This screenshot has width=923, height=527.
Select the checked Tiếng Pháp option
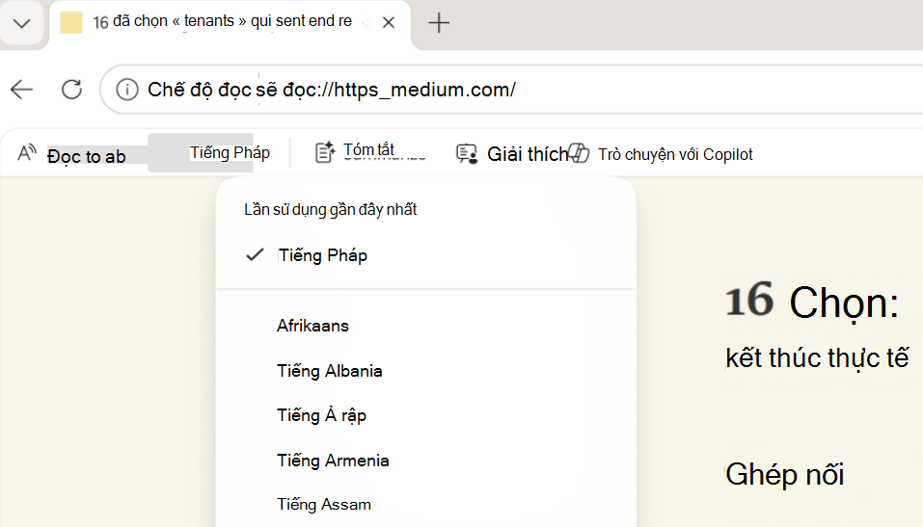pos(425,255)
